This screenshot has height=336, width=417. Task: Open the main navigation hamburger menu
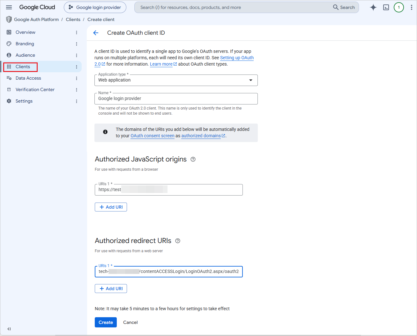(x=9, y=7)
